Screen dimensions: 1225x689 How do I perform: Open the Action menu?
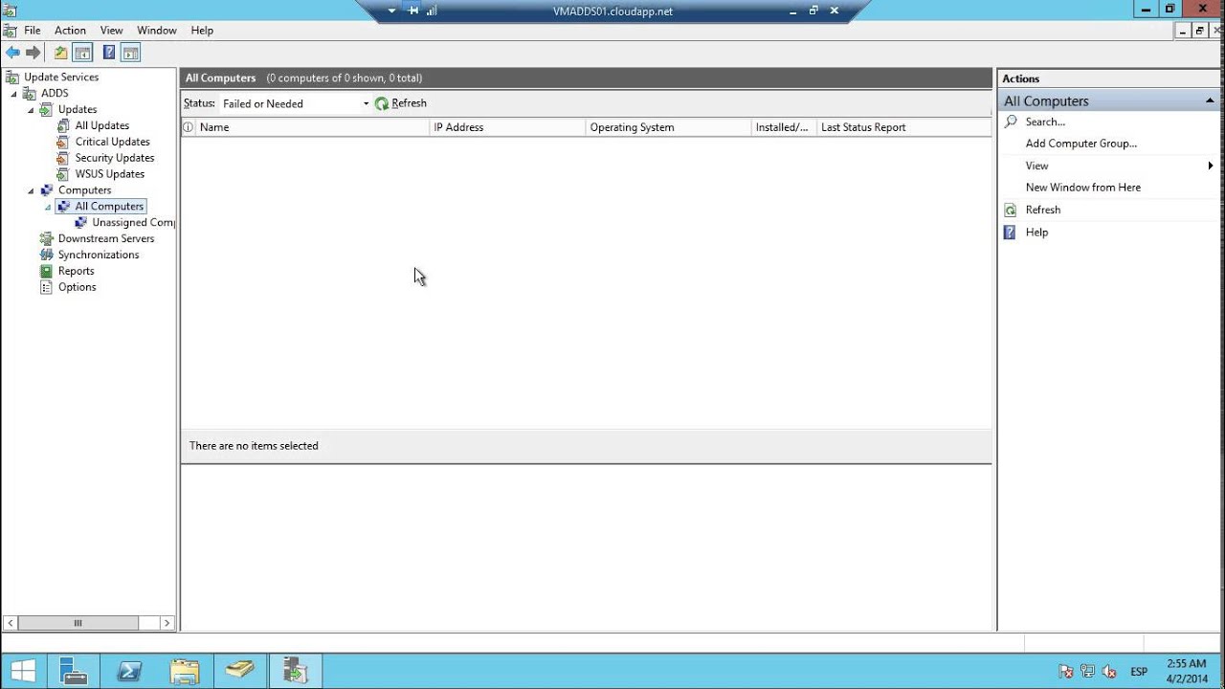coord(70,31)
